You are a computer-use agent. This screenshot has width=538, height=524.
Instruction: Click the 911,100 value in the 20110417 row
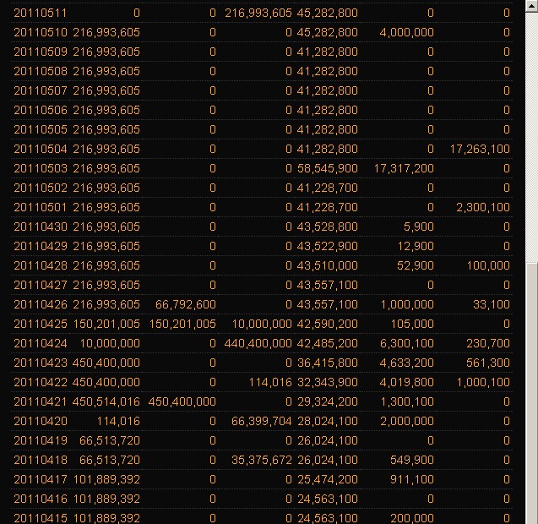414,479
